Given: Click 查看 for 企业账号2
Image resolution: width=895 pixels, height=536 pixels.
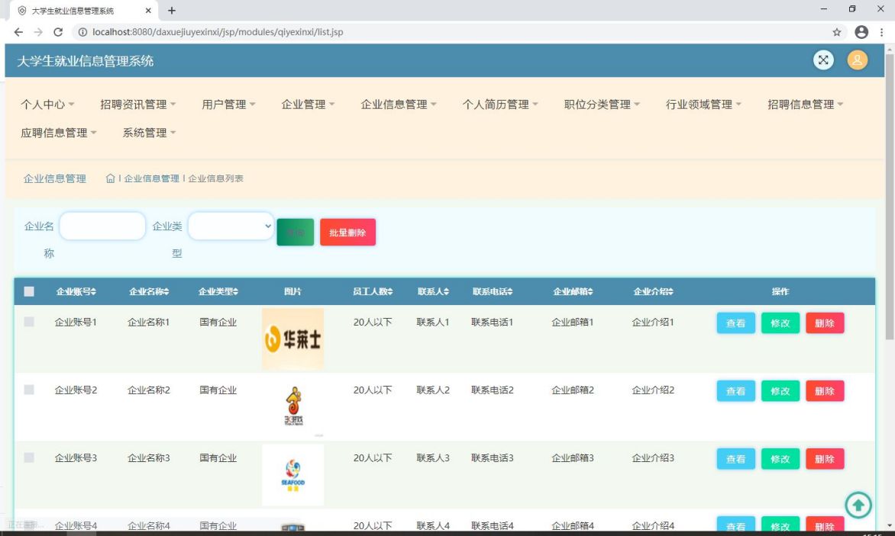Looking at the screenshot, I should pos(735,390).
